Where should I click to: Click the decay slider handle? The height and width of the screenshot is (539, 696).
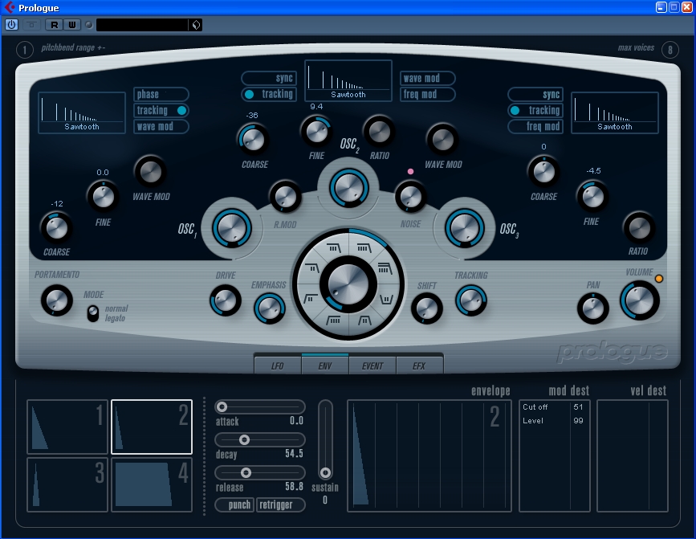click(x=244, y=439)
